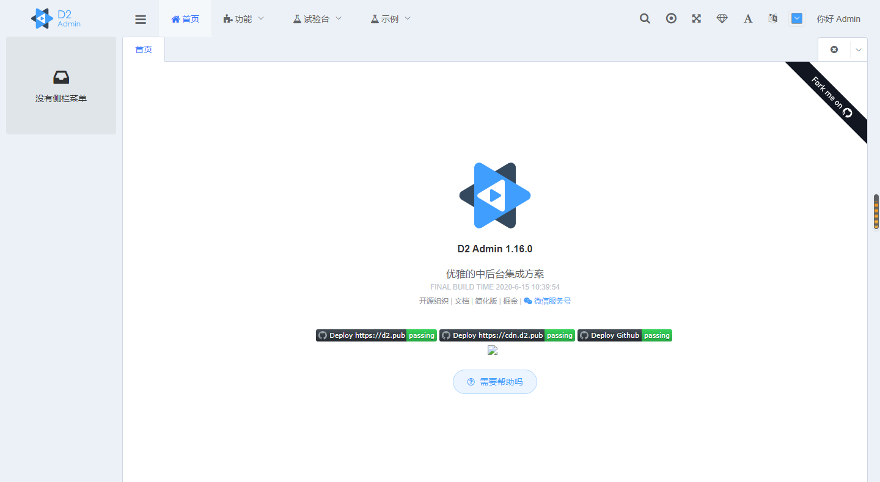
Task: Expand the 试验台 menu
Action: click(x=317, y=19)
